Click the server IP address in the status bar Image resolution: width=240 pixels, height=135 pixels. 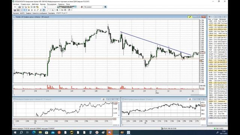coord(170,129)
